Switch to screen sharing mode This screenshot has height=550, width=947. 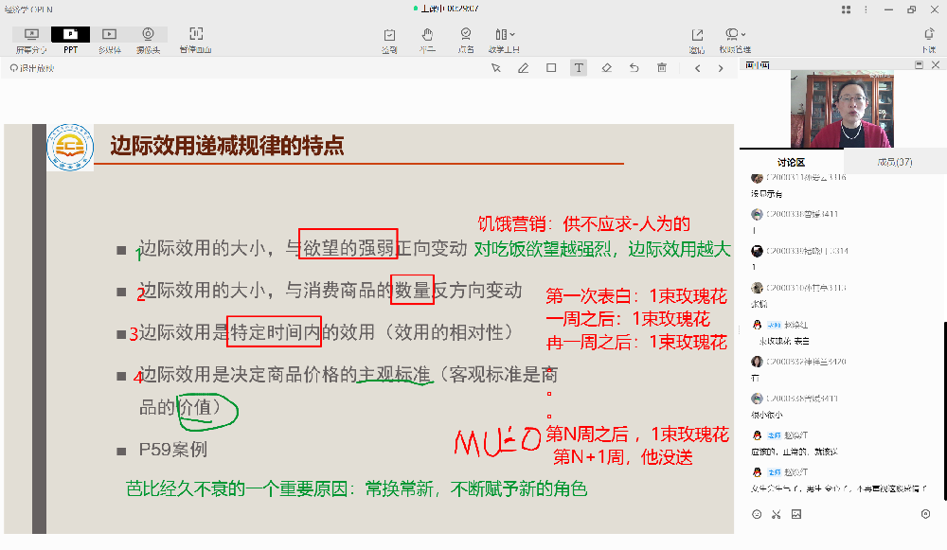pyautogui.click(x=31, y=39)
